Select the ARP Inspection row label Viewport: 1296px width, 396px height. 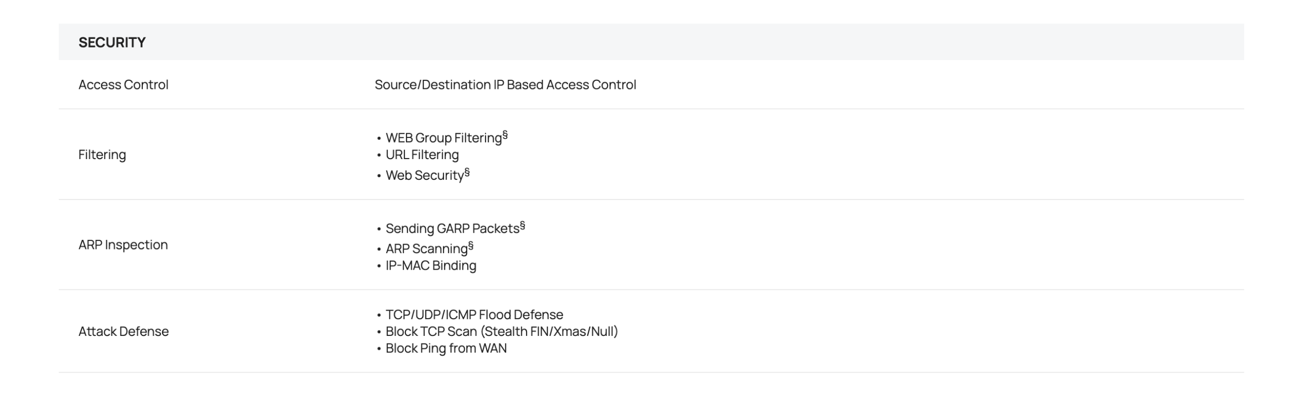coord(123,245)
